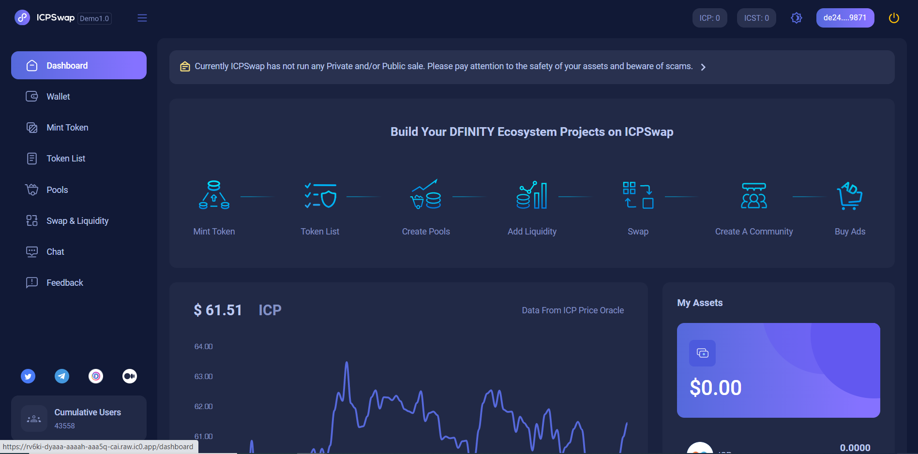Click the ICPSwap logo icon
Image resolution: width=918 pixels, height=454 pixels.
coord(22,18)
